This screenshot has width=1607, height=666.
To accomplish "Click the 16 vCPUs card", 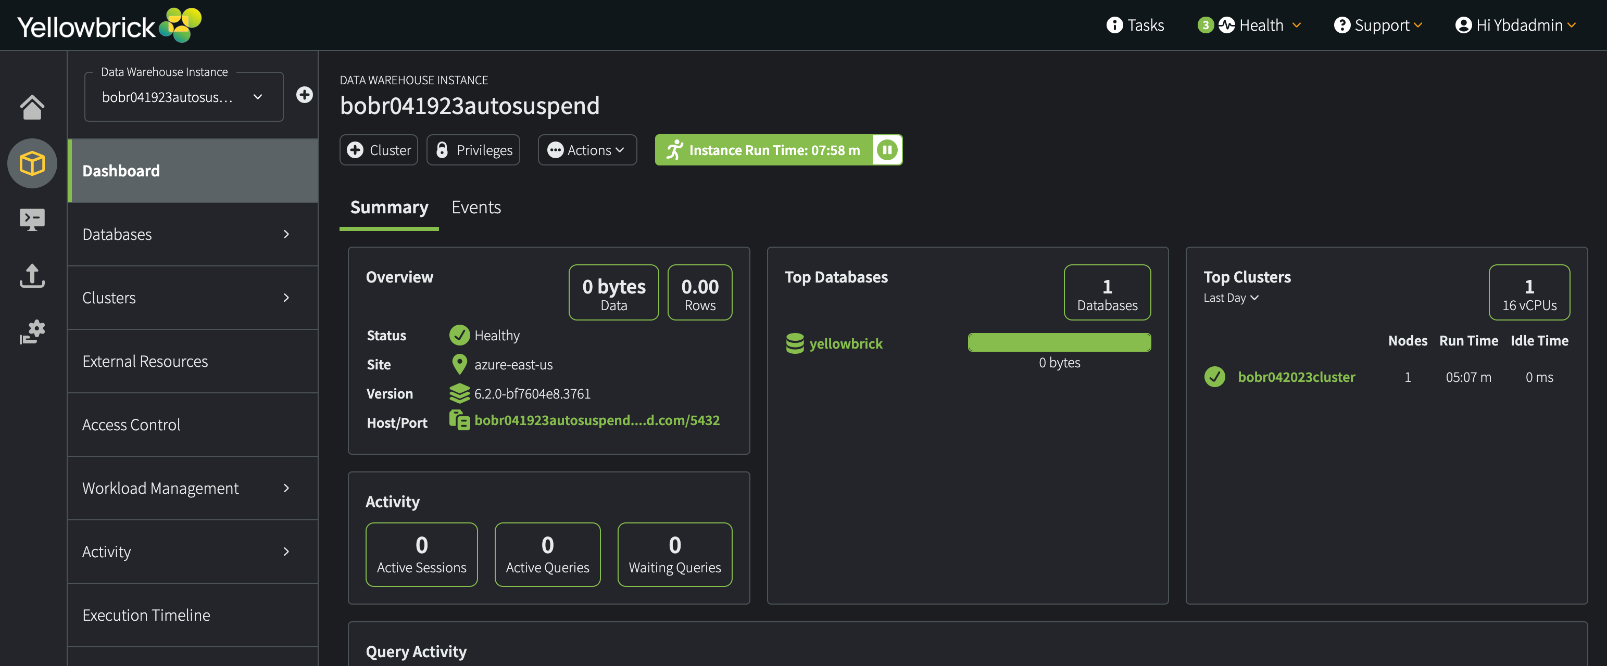I will coord(1529,292).
